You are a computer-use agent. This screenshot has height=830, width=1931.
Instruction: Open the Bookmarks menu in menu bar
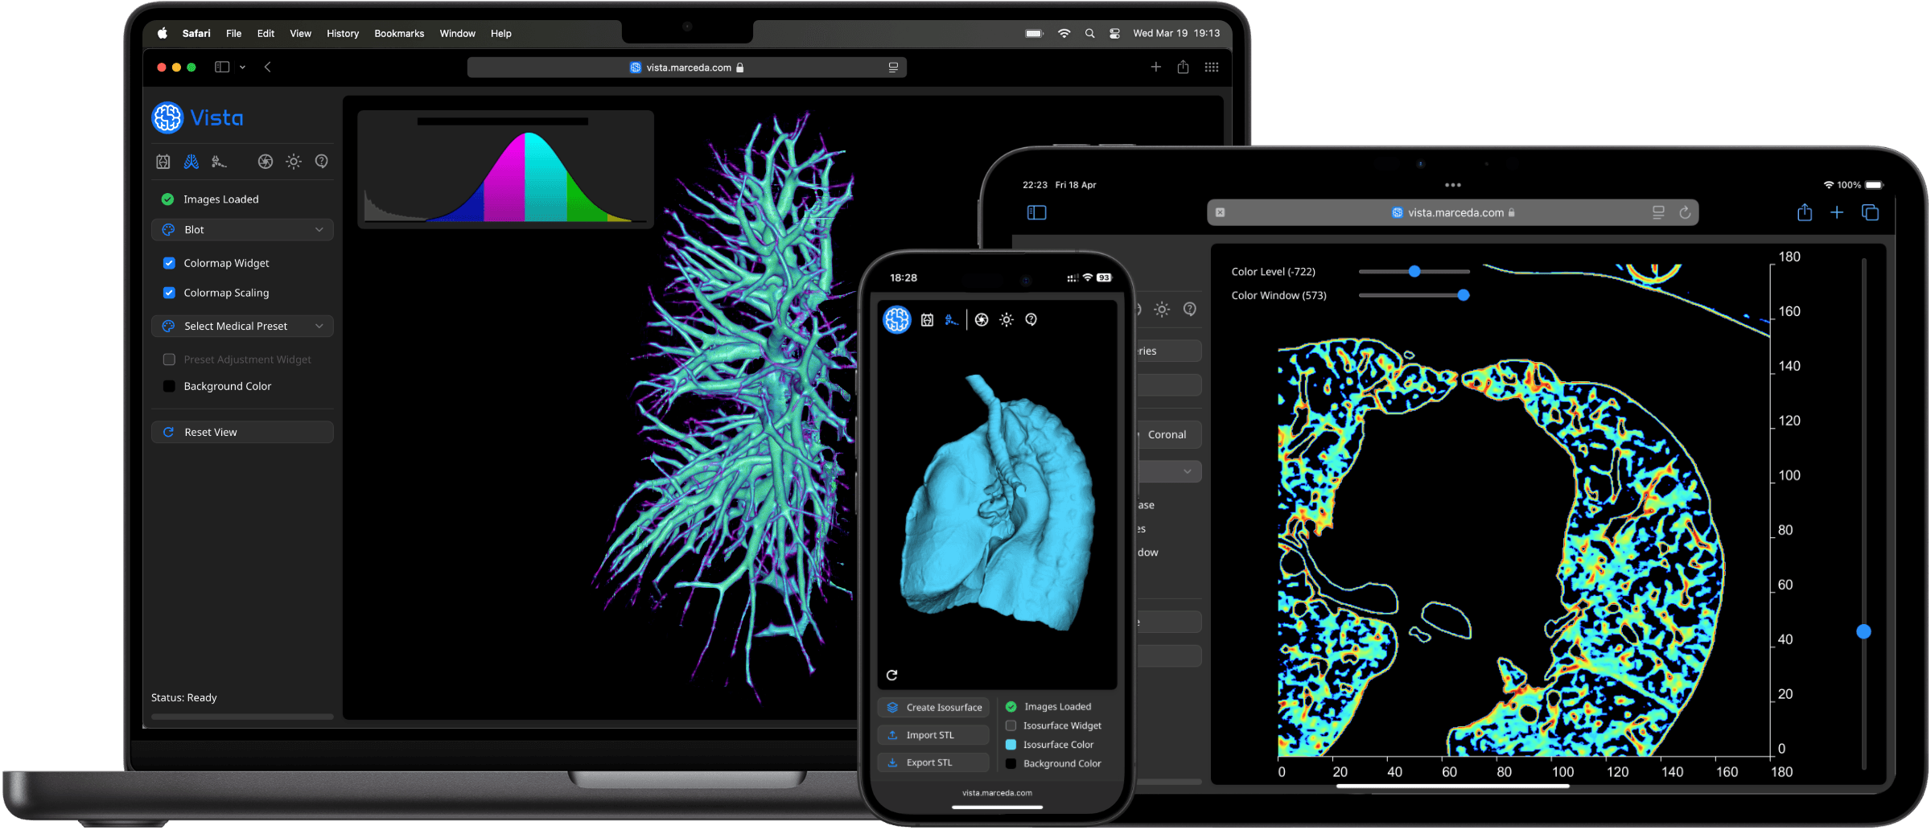[398, 34]
